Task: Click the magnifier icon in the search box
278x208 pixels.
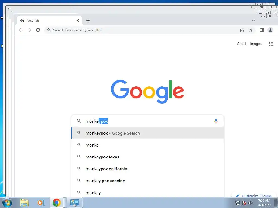Action: point(79,121)
